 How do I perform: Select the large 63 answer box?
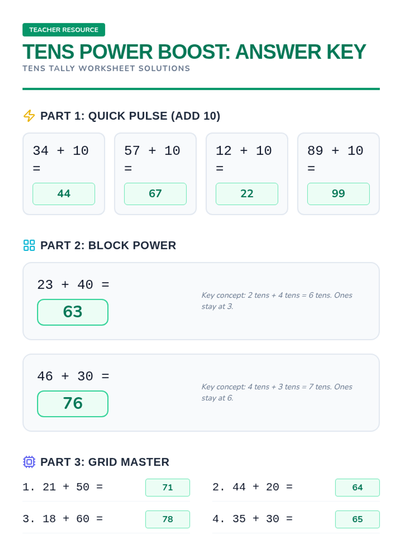tap(73, 312)
